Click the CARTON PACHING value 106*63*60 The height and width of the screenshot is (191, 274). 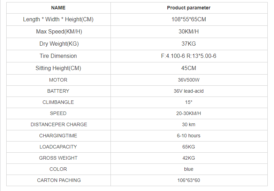(x=189, y=180)
